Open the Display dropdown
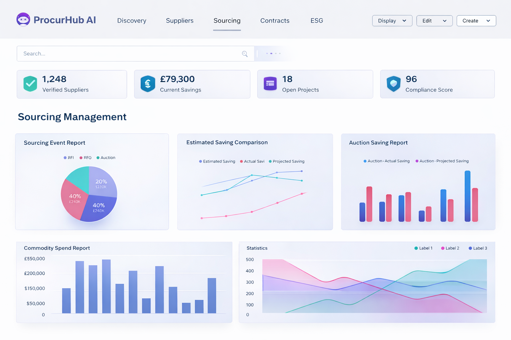511x340 pixels. [392, 21]
